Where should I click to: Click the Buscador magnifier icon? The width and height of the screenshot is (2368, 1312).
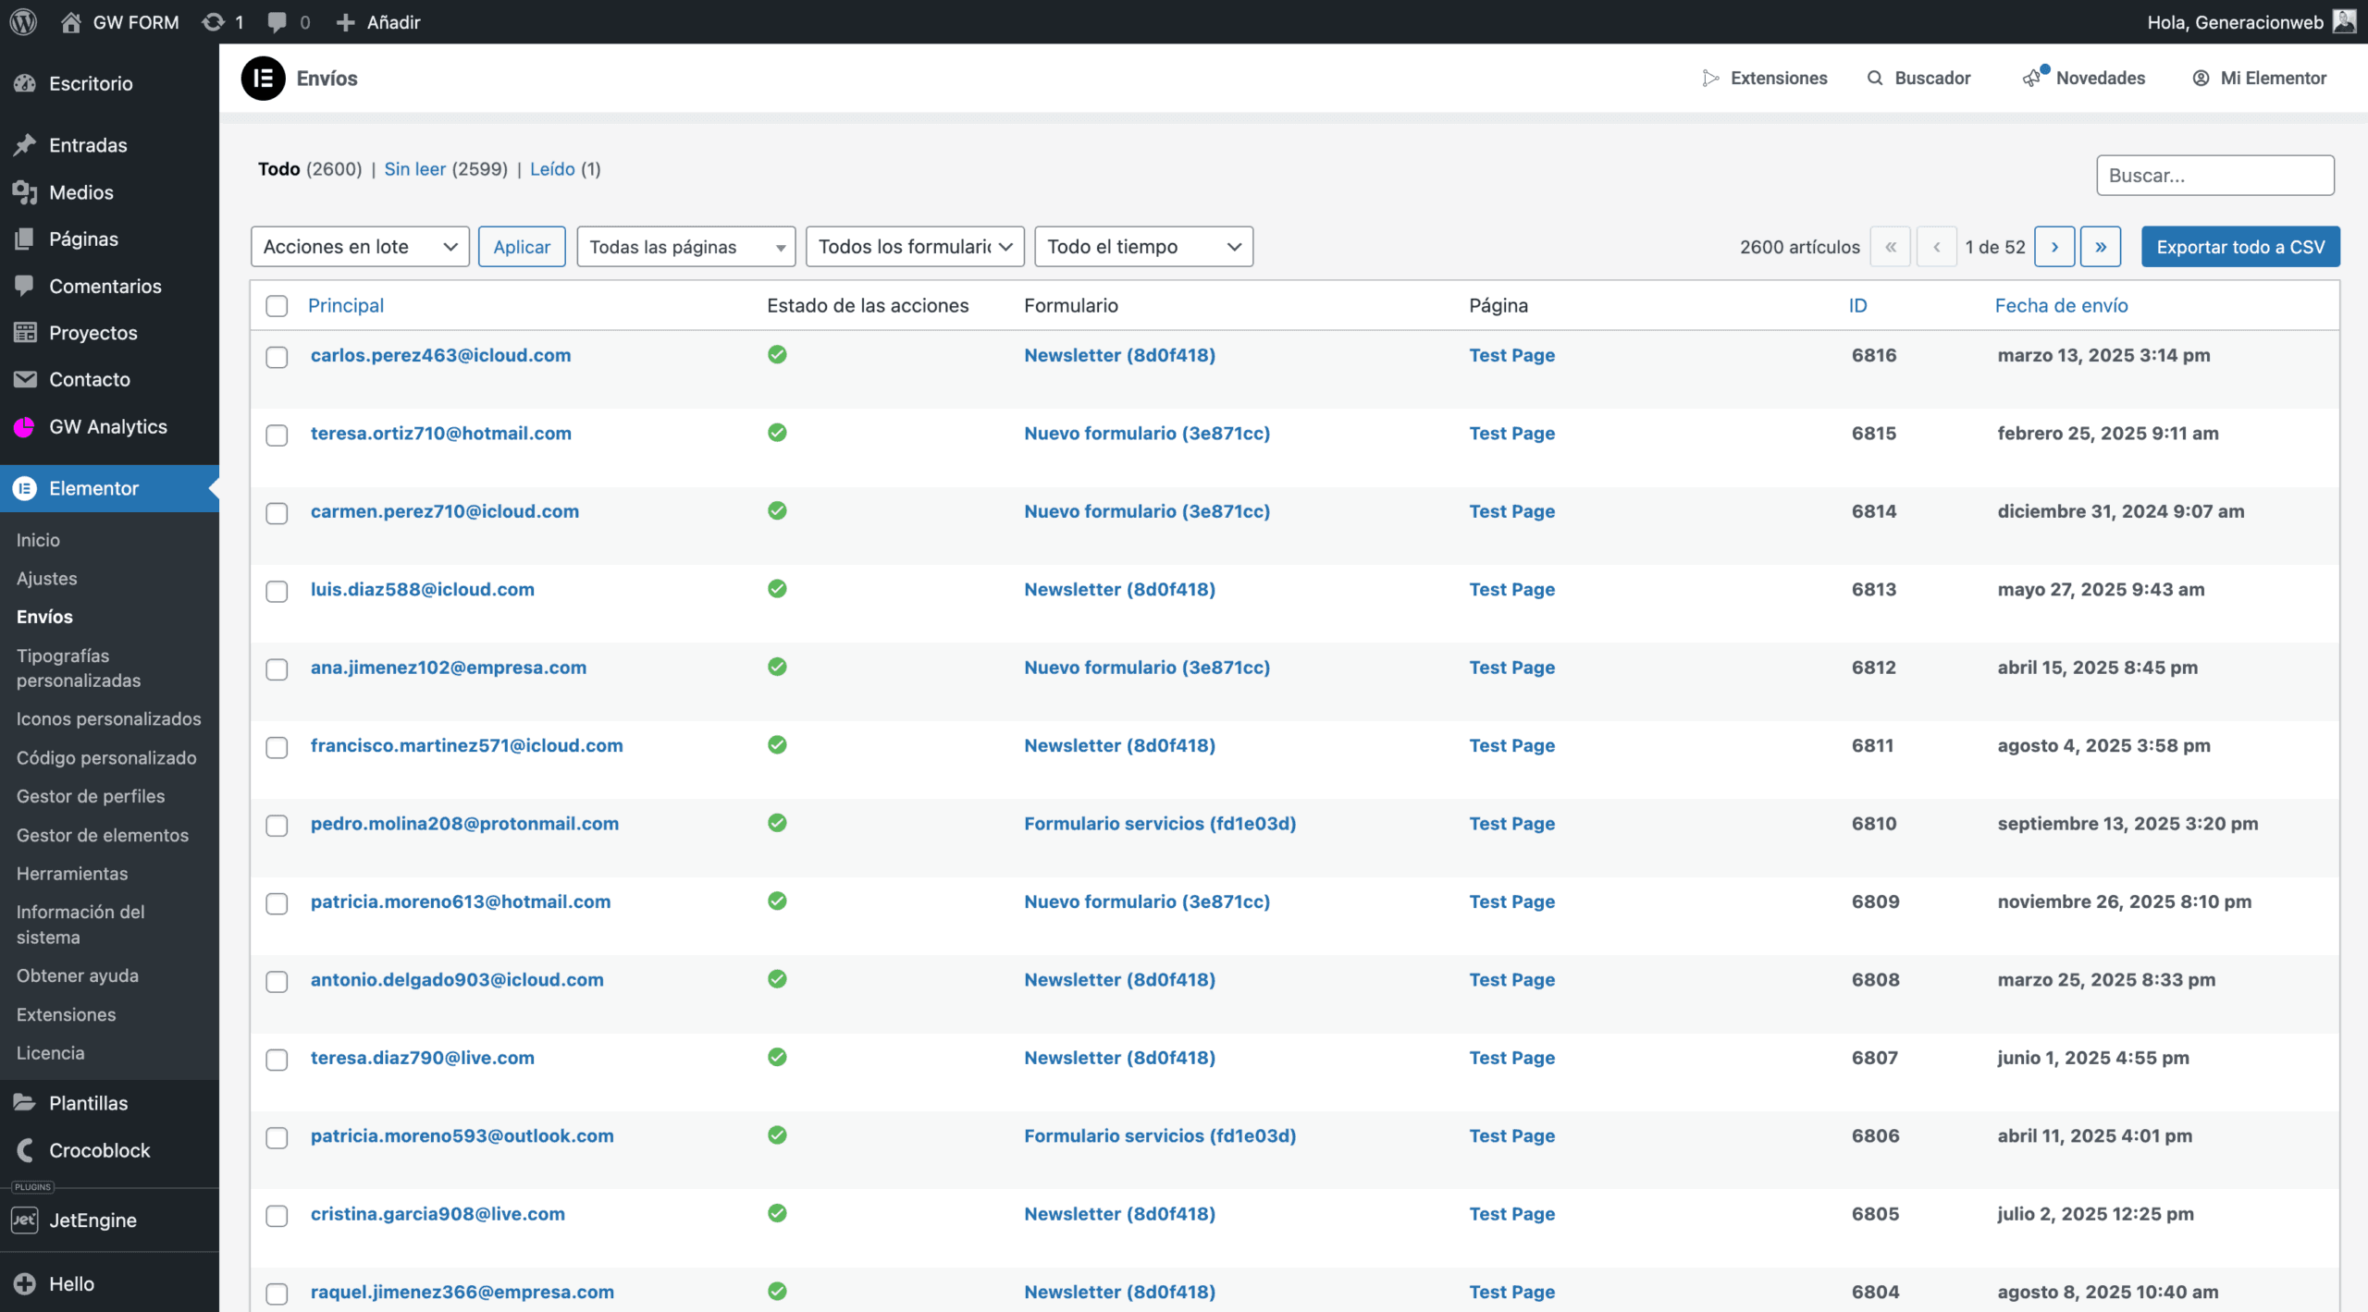tap(1875, 79)
